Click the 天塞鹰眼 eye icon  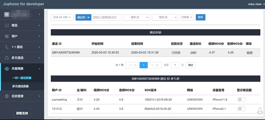click(x=7, y=69)
